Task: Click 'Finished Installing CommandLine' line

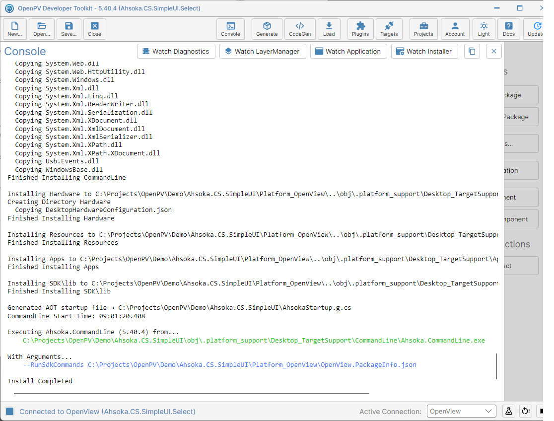Action: coord(67,177)
